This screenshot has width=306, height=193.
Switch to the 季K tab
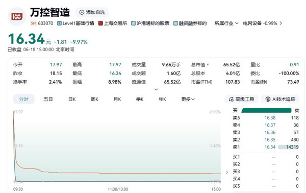[x=140, y=99]
